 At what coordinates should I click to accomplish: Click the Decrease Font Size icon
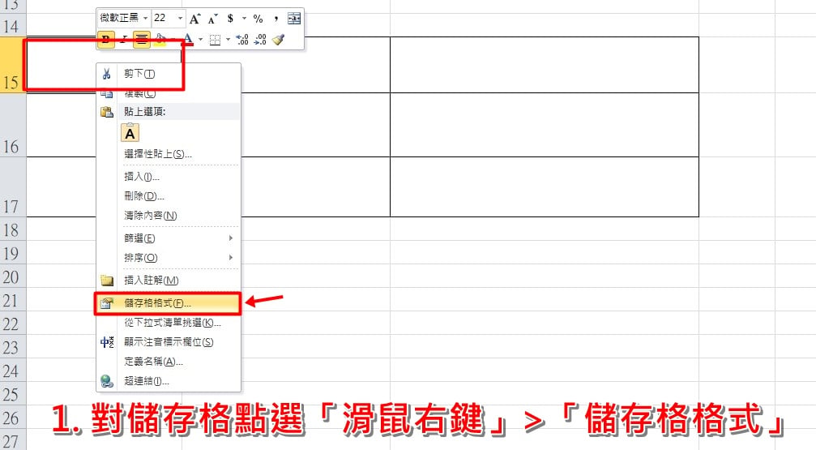click(x=212, y=19)
